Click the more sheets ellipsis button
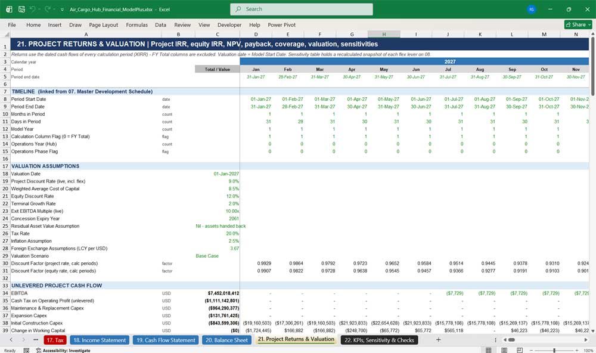This screenshot has height=353, width=596. tap(36, 340)
